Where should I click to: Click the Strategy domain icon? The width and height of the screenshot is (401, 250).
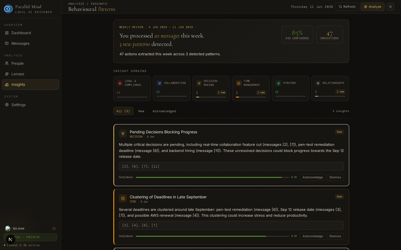point(278,83)
